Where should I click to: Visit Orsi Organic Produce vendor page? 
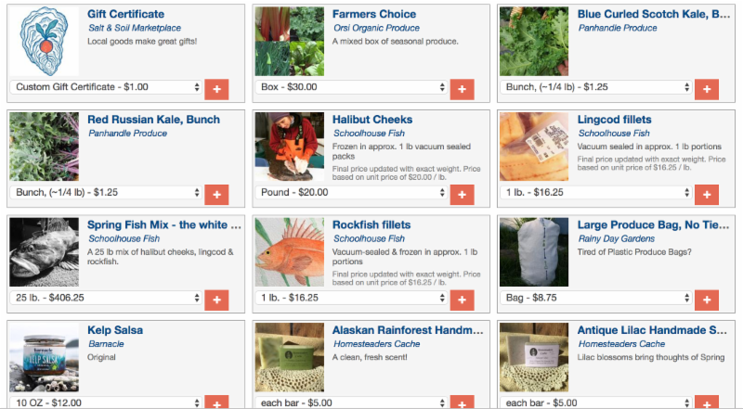377,29
